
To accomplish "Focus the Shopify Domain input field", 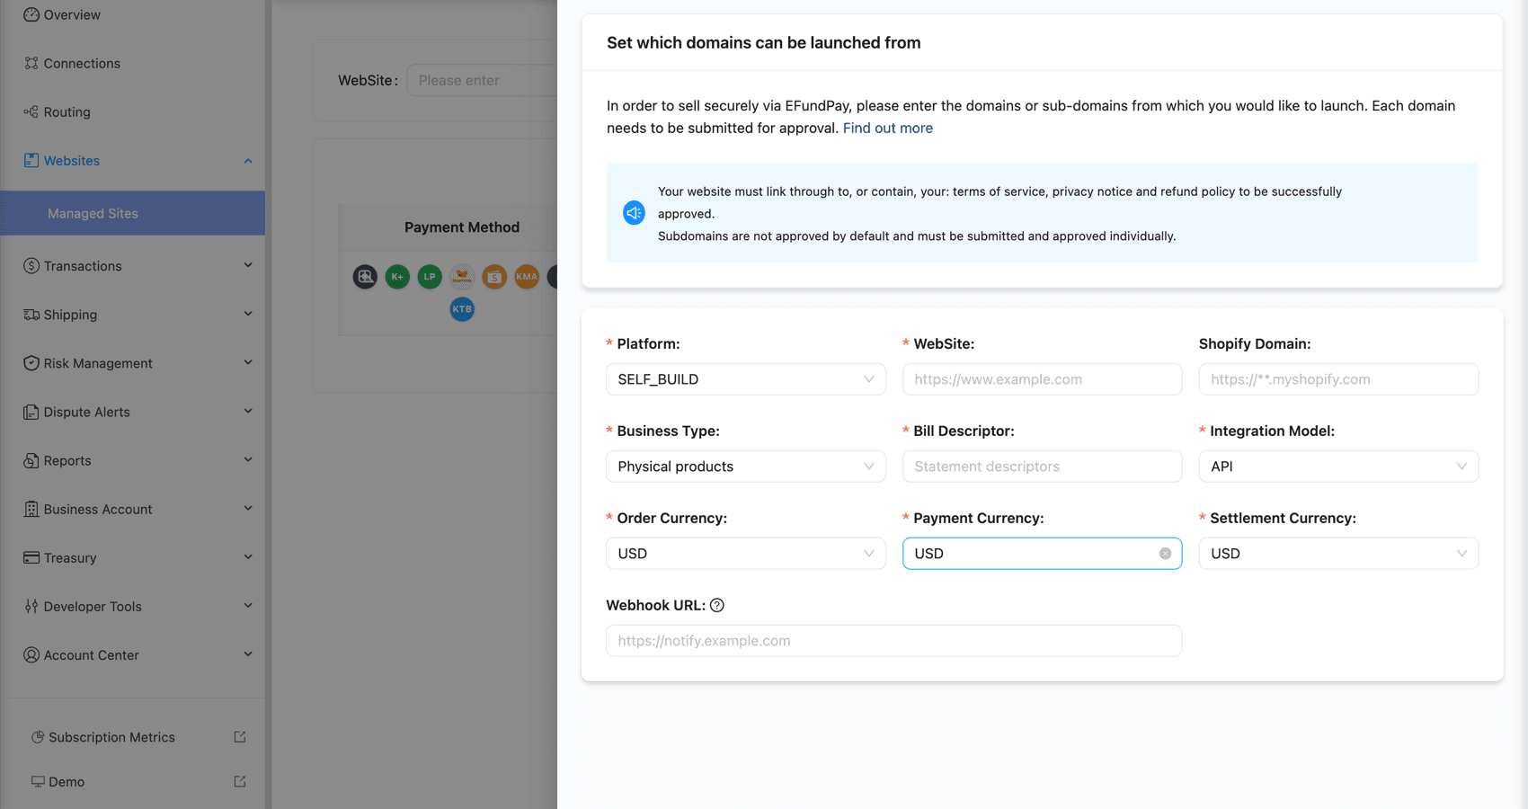I will tap(1338, 379).
